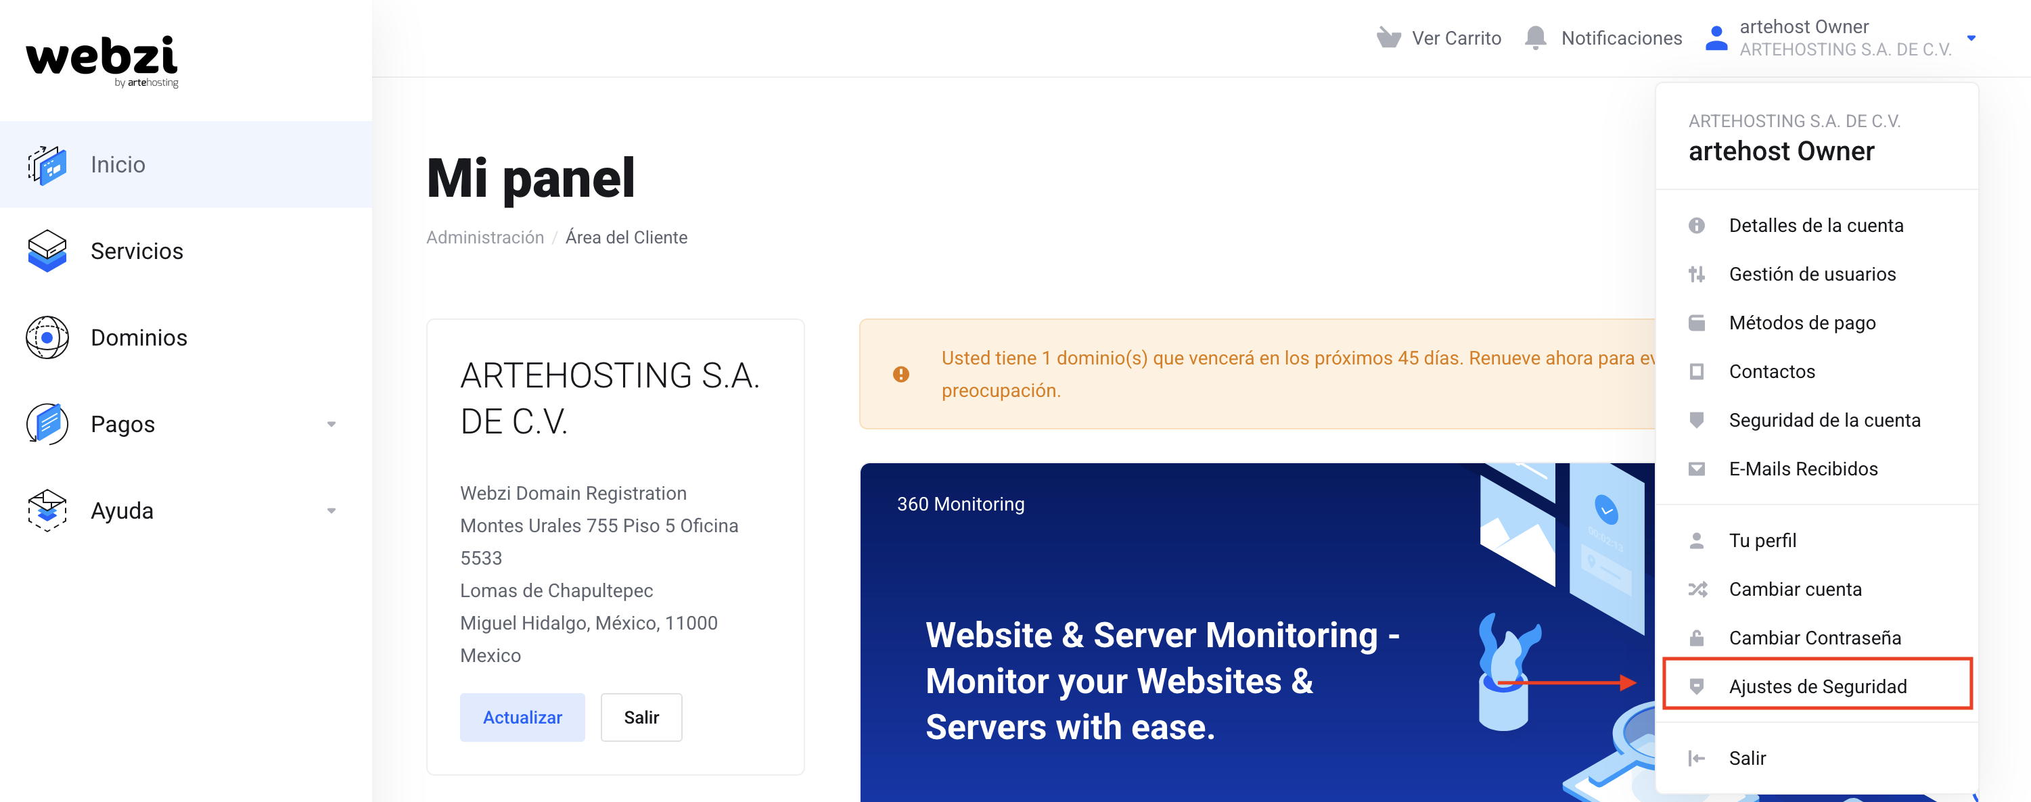Open Métodos de pago menu entry
2031x802 pixels.
pos(1802,323)
